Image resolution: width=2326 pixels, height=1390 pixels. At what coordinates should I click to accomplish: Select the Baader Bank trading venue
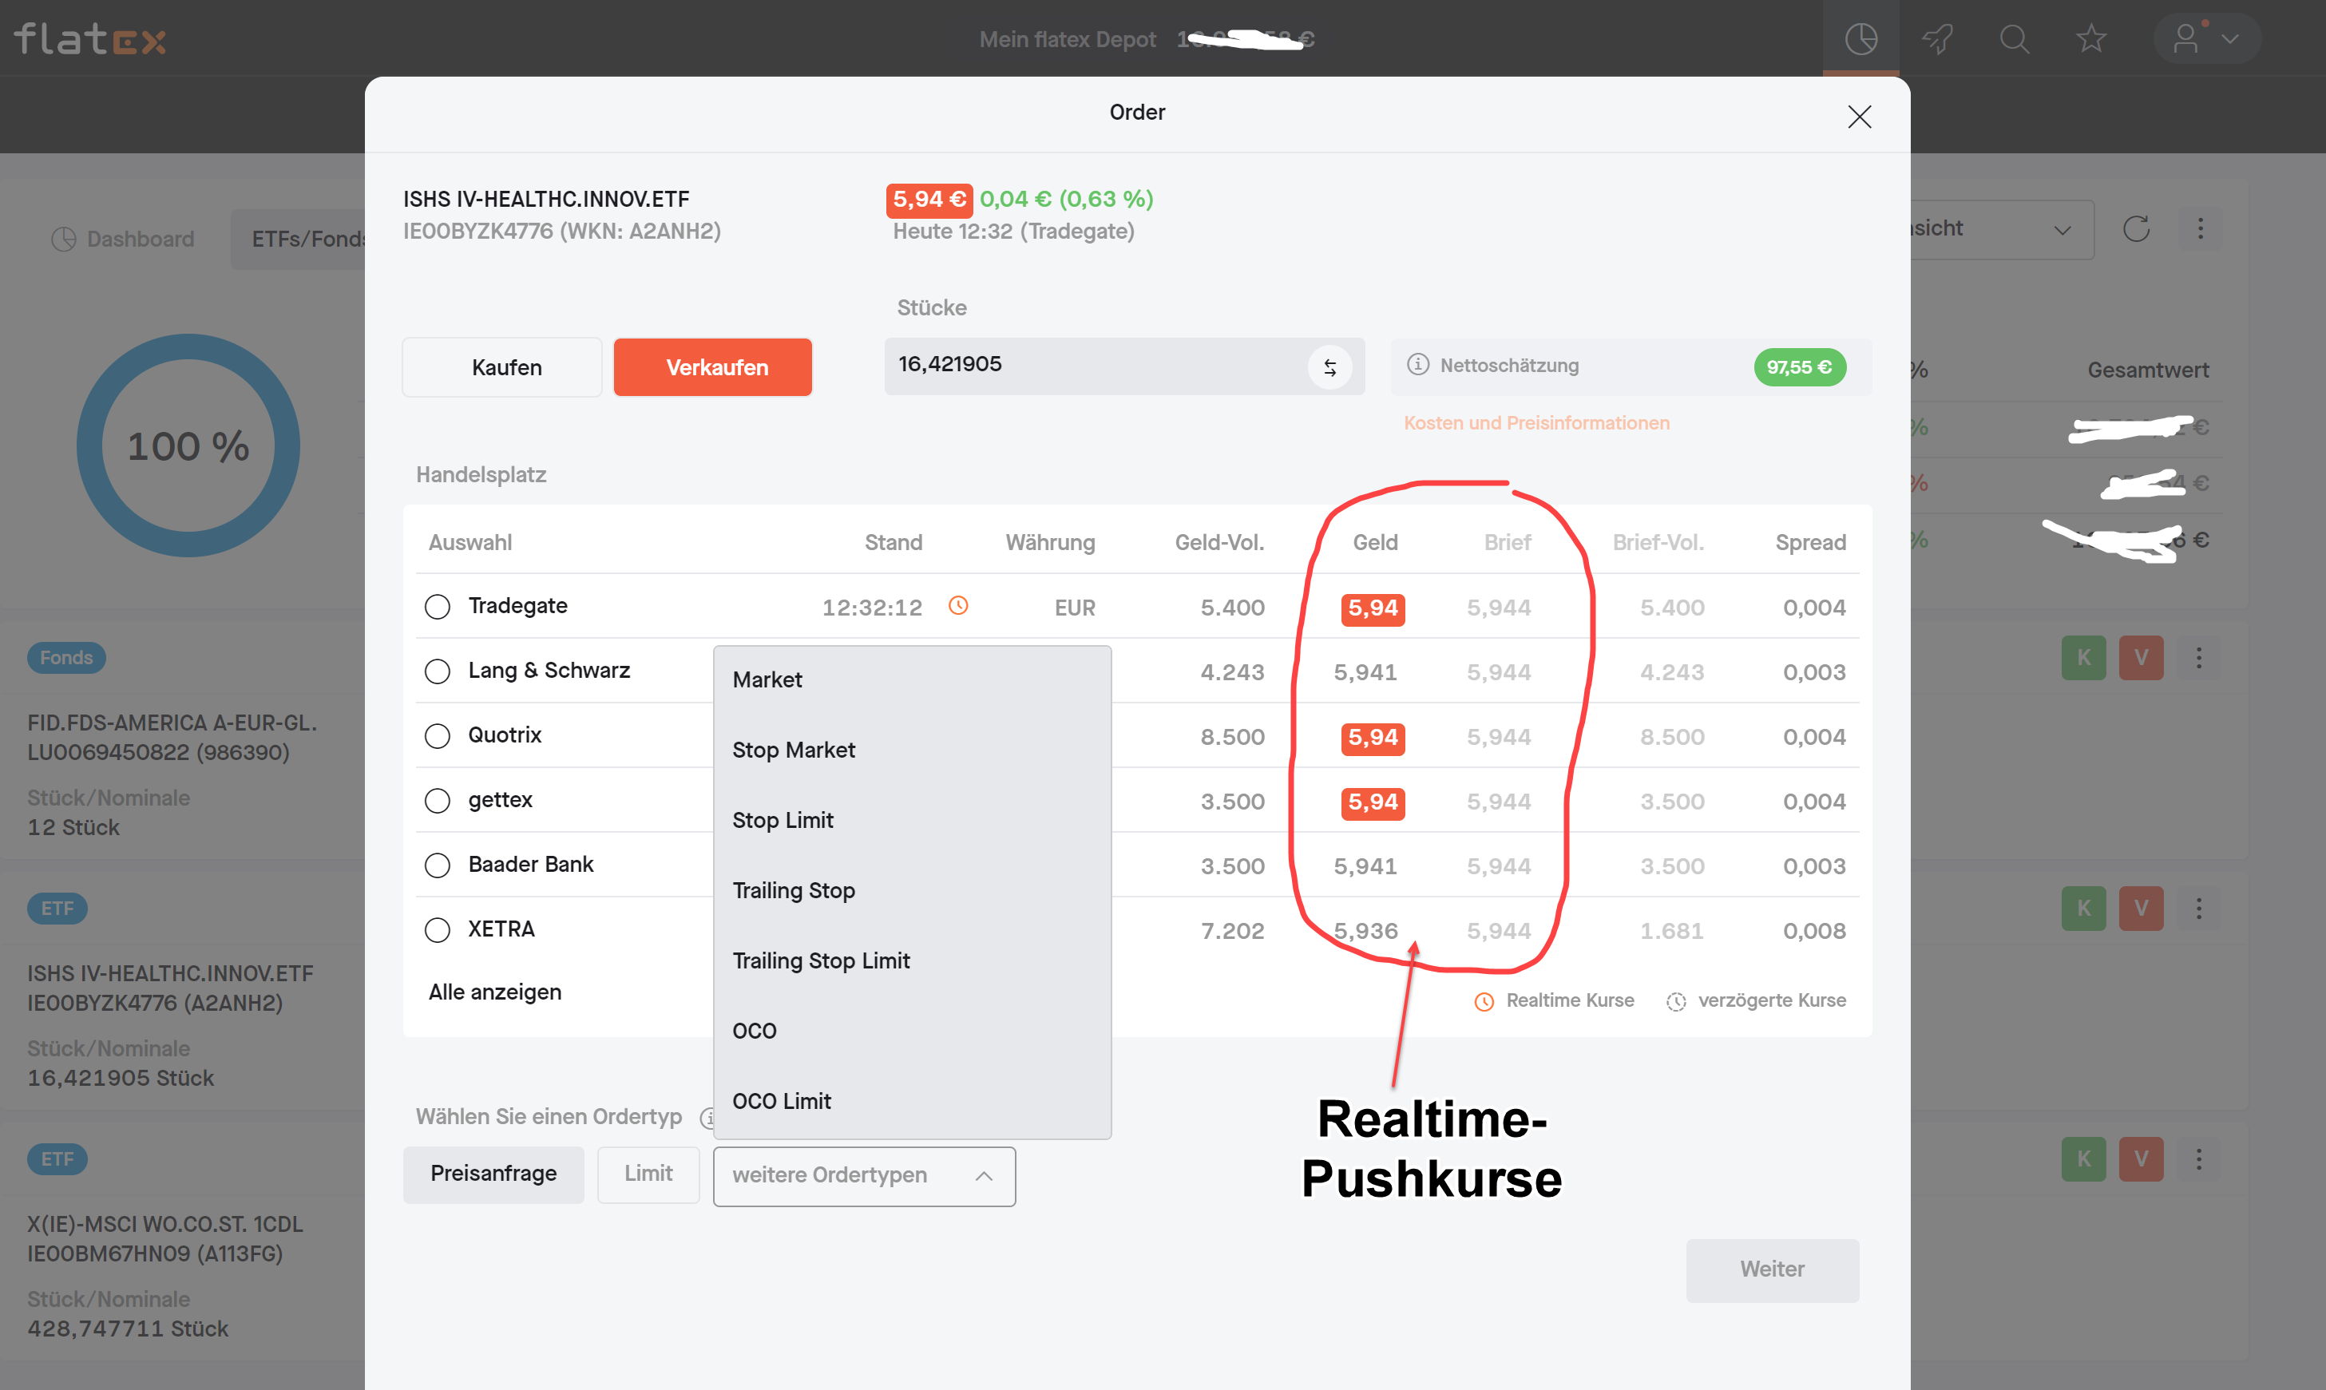(437, 865)
